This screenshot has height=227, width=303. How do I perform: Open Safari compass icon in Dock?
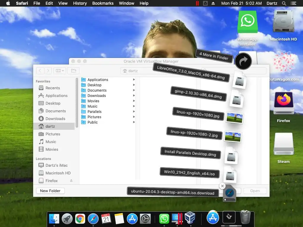coord(93,219)
